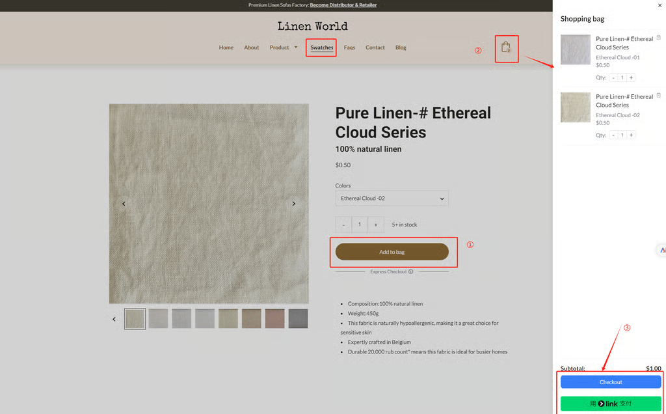The width and height of the screenshot is (666, 414).
Task: Open the Colors dropdown Ethereal Cloud -02
Action: 392,199
